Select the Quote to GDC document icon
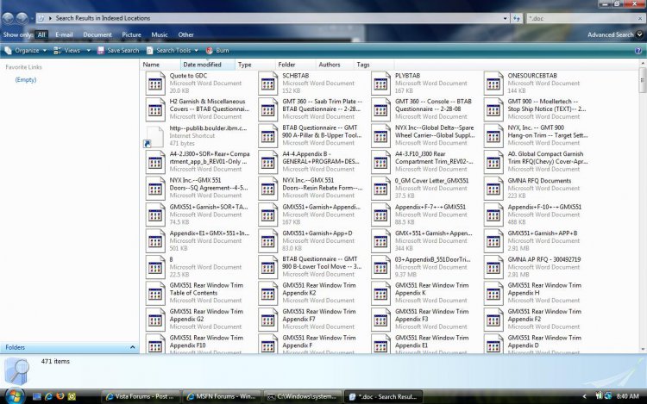This screenshot has width=647, height=404. point(155,84)
